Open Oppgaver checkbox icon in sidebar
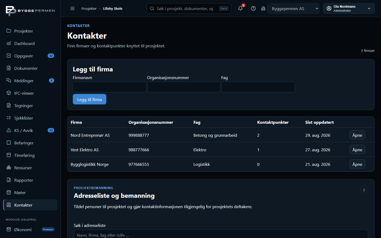381x238 pixels. pyautogui.click(x=9, y=56)
